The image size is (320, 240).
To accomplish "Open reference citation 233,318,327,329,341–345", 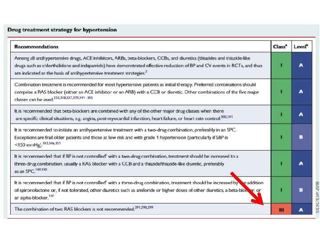I will (73, 98).
